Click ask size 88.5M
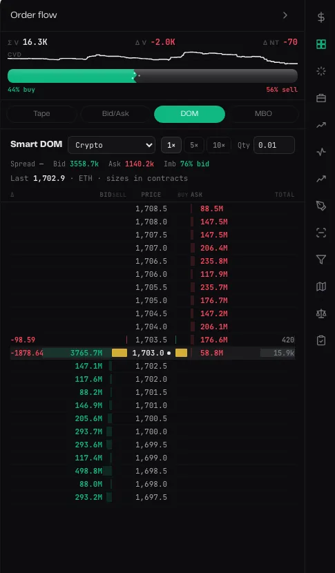The width and height of the screenshot is (335, 573). [x=212, y=209]
